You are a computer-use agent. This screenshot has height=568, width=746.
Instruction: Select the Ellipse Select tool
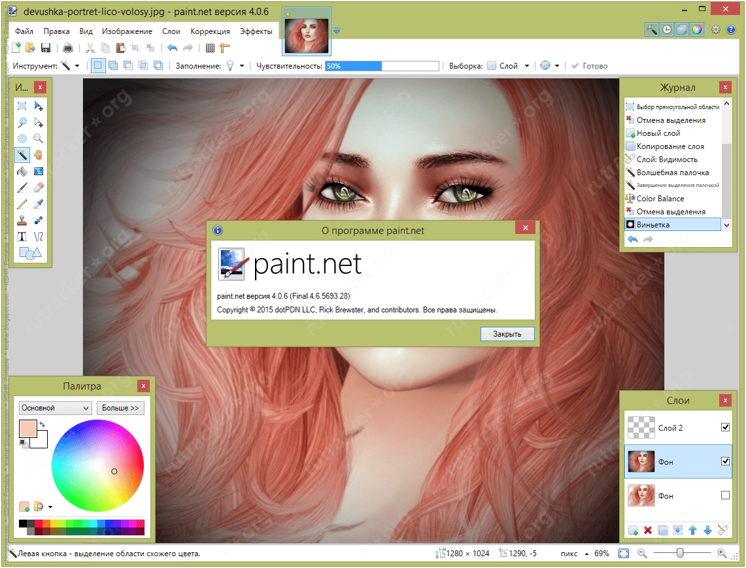[x=22, y=139]
